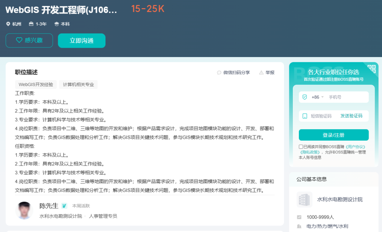Click the 登录/注册 button

(334, 135)
